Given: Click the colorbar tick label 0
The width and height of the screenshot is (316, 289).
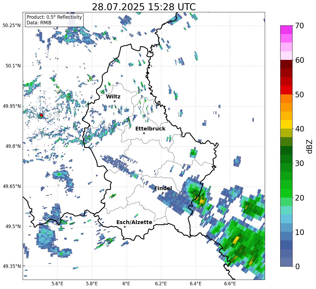Looking at the screenshot, I should 297,266.
